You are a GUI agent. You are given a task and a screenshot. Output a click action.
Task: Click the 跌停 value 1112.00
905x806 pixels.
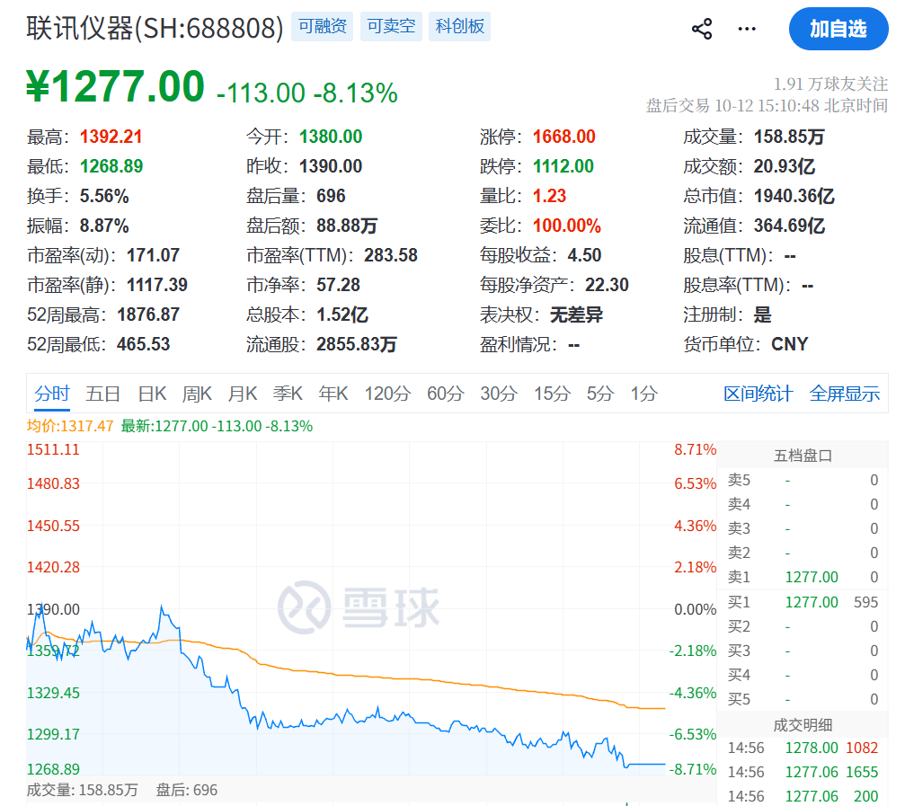(563, 167)
